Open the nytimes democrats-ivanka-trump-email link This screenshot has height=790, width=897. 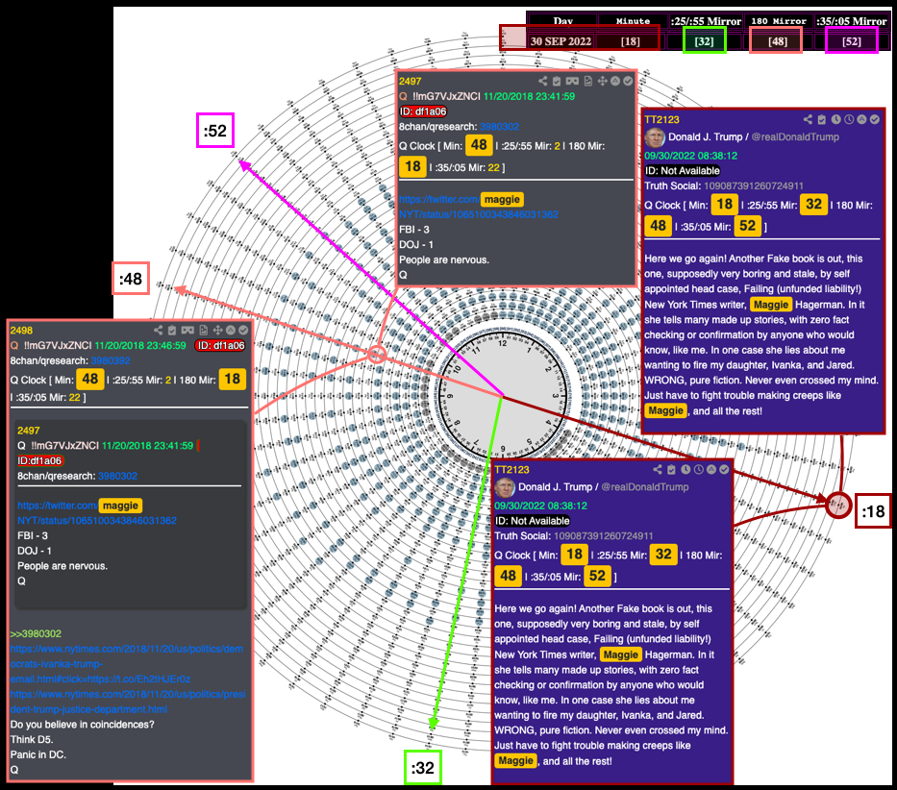(x=127, y=664)
